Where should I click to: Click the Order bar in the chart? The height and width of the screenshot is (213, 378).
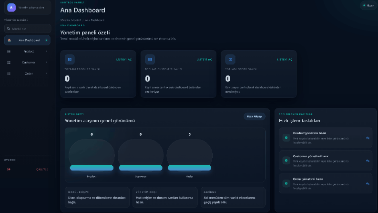coord(190,168)
